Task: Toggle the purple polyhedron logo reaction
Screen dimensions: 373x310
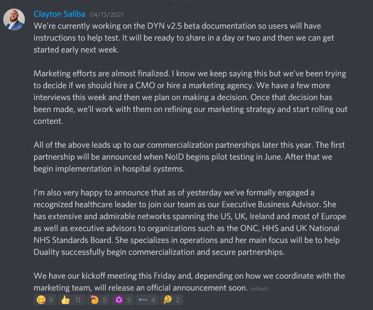Action: pyautogui.click(x=123, y=300)
